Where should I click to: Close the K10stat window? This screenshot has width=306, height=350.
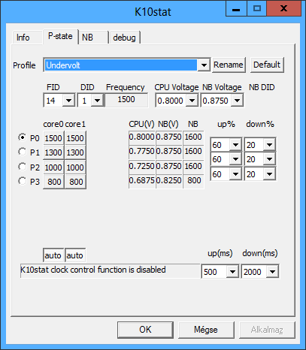coord(283,9)
